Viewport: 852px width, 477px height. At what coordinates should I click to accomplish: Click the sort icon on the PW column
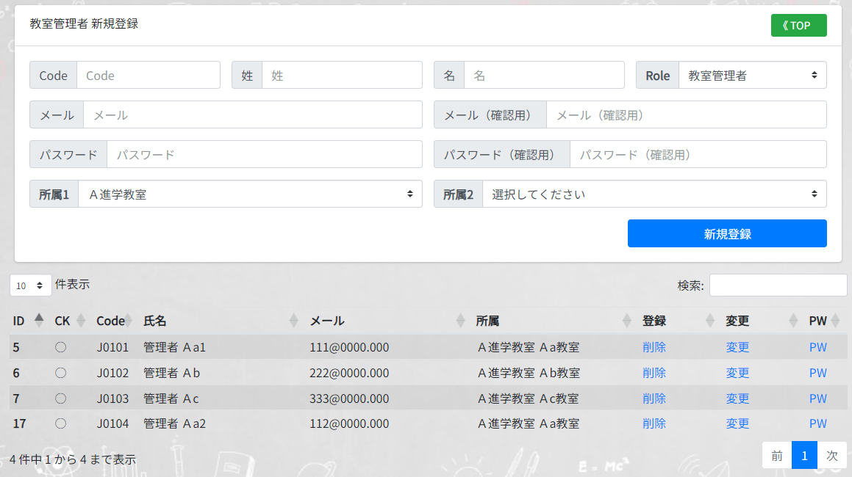coord(835,321)
